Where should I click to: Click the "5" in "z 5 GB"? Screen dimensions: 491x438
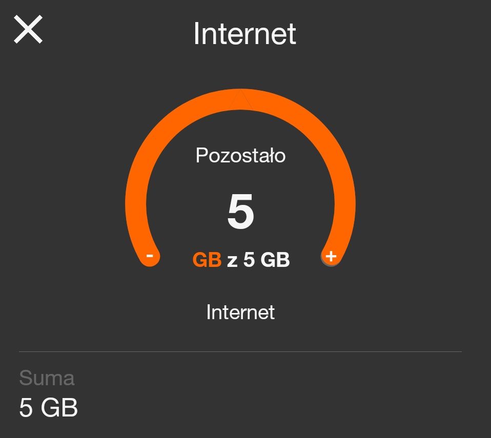(249, 260)
